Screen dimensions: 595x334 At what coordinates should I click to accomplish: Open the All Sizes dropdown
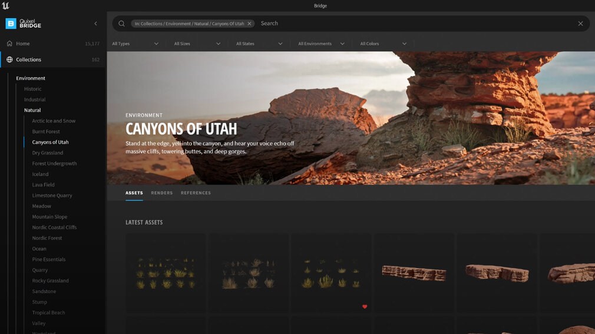197,44
